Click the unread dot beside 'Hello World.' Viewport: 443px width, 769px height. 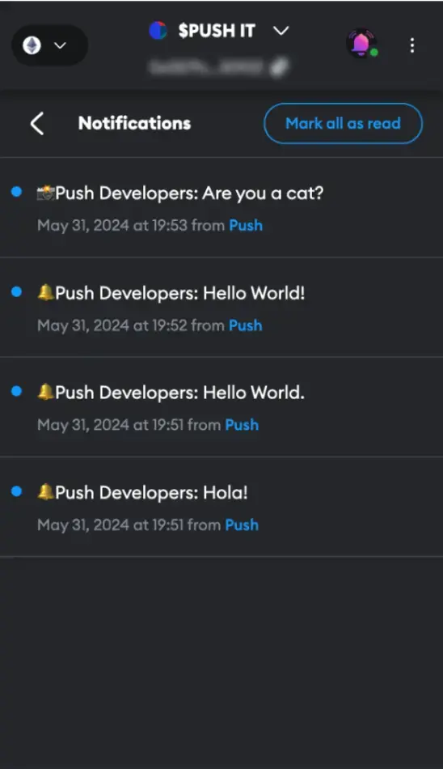[x=16, y=391]
